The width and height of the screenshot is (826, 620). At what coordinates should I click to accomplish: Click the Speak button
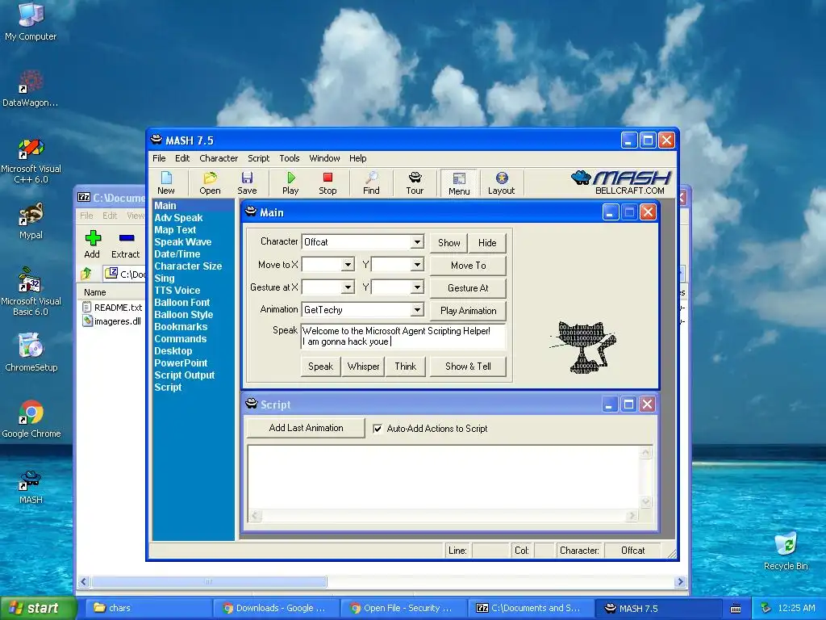coord(320,367)
